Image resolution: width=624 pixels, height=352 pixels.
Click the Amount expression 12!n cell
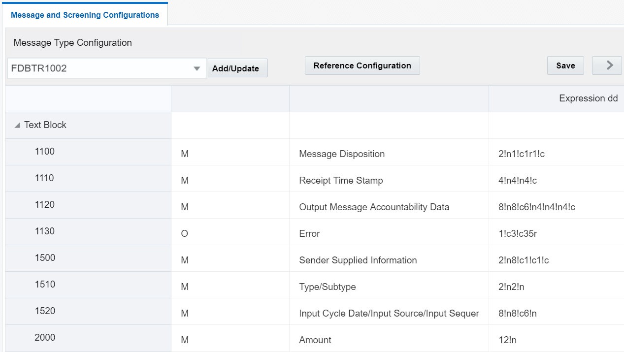tap(507, 340)
